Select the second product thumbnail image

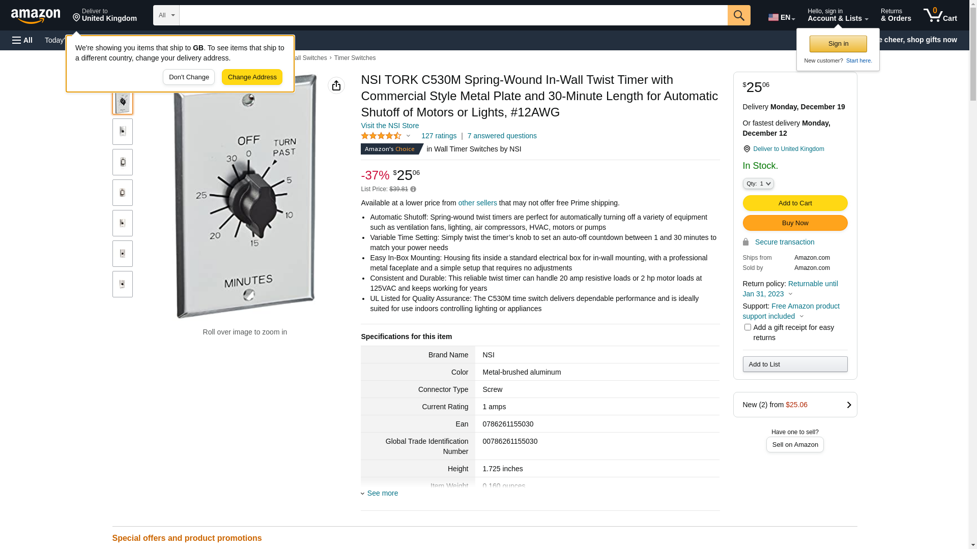pyautogui.click(x=123, y=132)
